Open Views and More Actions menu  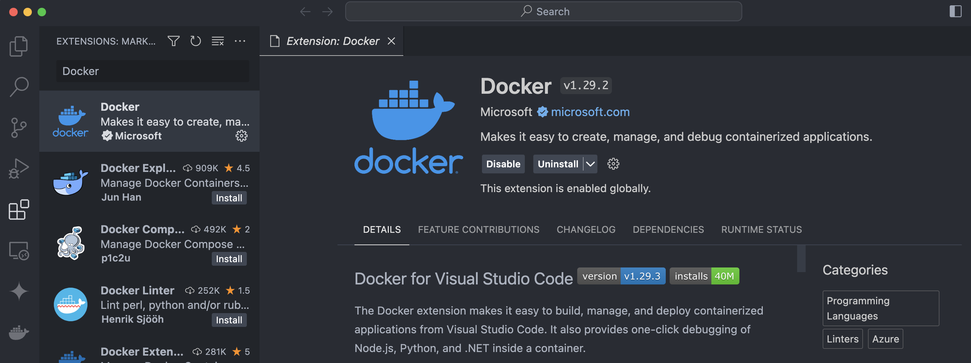(240, 41)
